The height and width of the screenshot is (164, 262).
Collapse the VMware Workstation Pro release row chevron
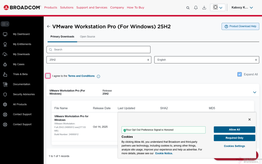coord(255,92)
